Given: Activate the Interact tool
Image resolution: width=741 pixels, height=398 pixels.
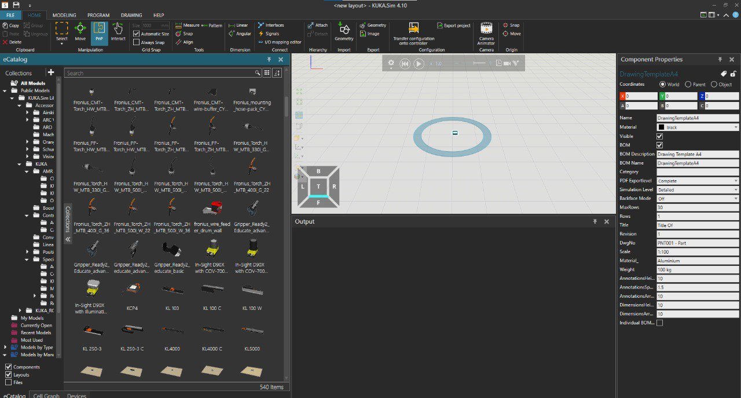Looking at the screenshot, I should (118, 32).
